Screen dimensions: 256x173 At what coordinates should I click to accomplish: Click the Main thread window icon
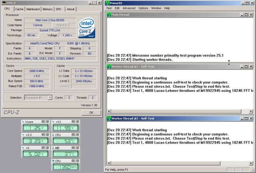[109, 15]
